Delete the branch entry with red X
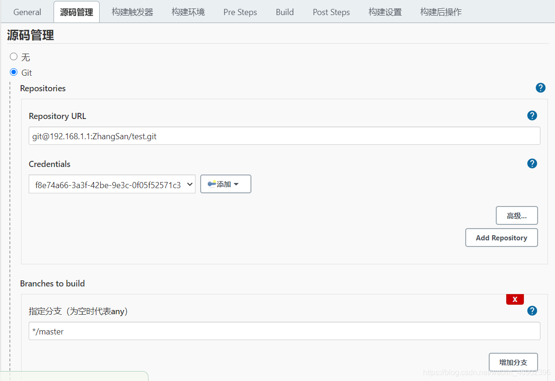The height and width of the screenshot is (381, 555). [x=515, y=299]
